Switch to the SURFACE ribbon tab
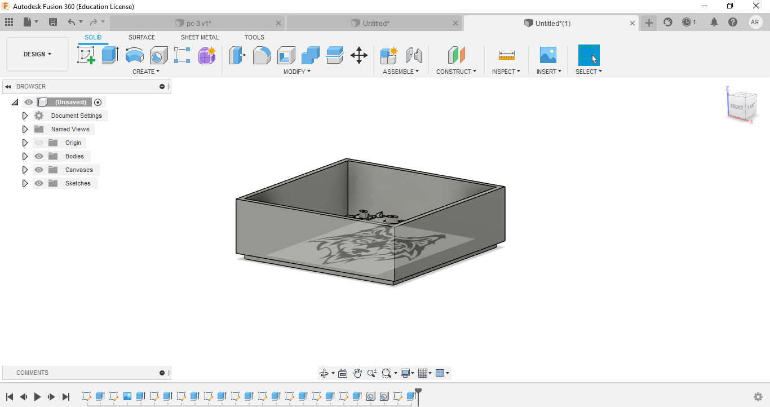This screenshot has width=770, height=407. (141, 37)
